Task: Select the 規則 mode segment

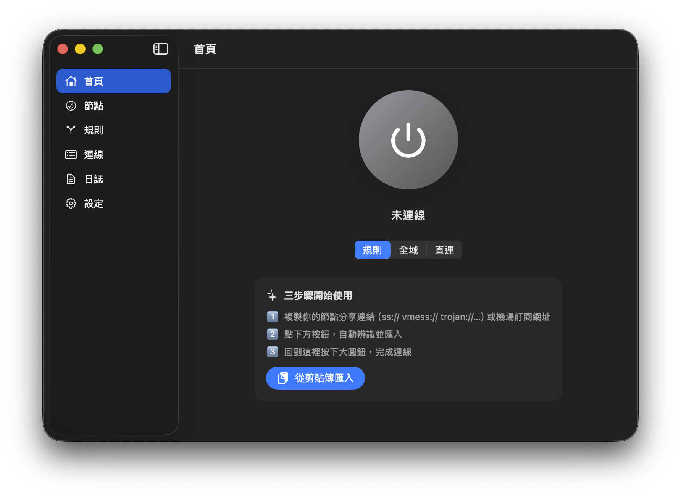Action: [372, 250]
